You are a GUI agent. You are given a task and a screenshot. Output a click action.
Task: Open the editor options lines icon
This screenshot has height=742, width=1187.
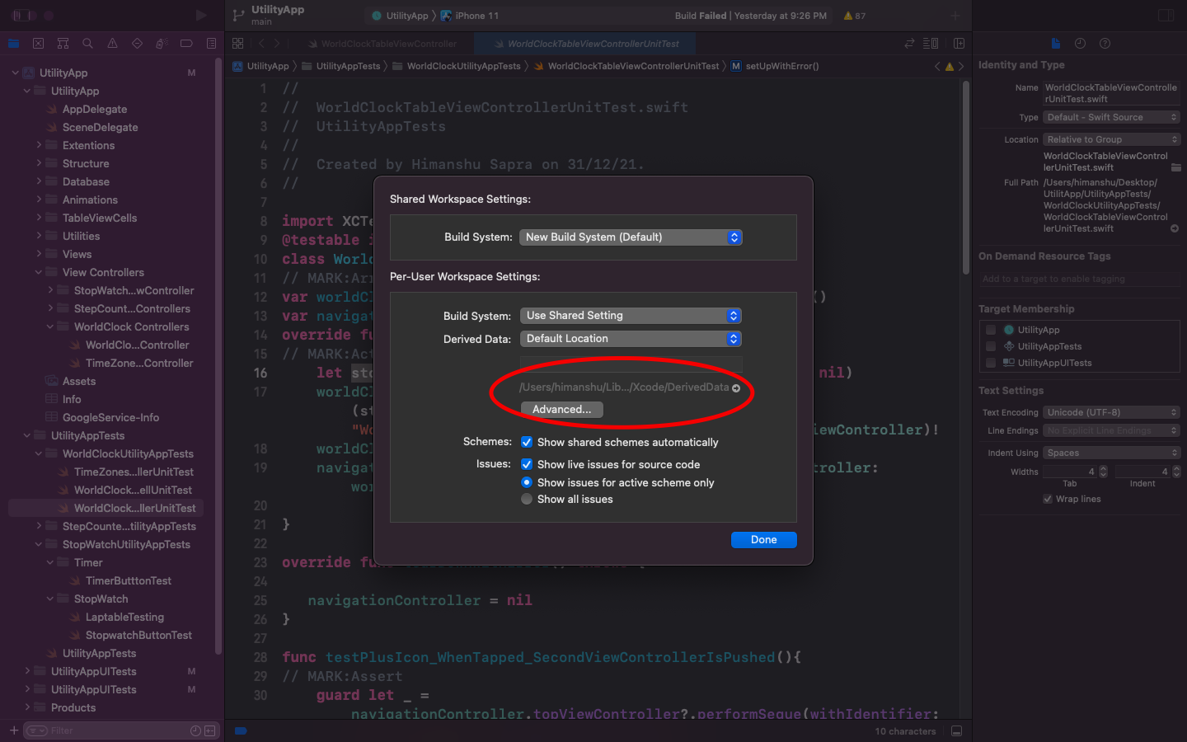click(x=931, y=44)
